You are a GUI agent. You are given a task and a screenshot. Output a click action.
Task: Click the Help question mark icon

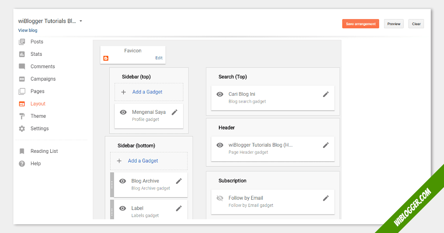click(22, 163)
